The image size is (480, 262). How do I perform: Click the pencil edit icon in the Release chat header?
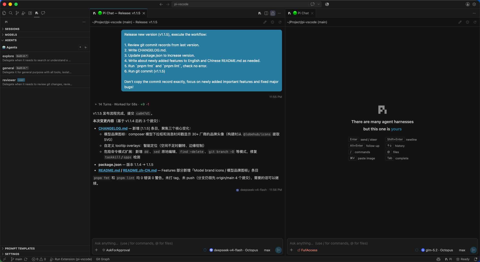pyautogui.click(x=265, y=22)
